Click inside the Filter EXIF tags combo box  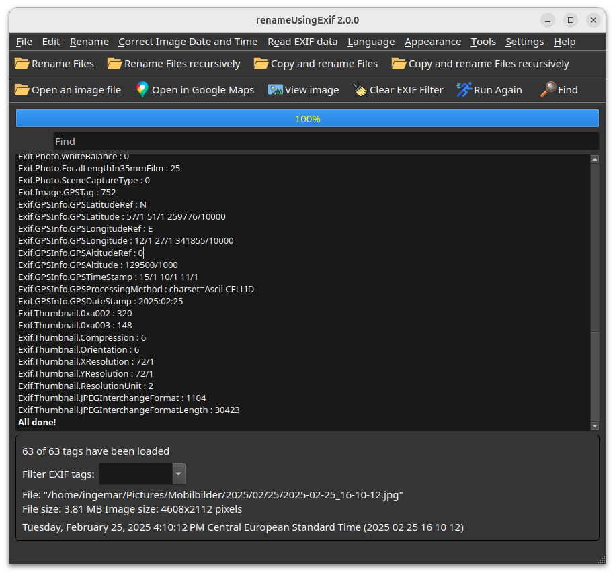[136, 474]
